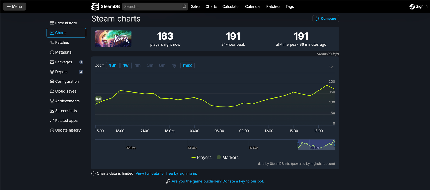
Task: Click the 163 players right now stat
Action: pyautogui.click(x=165, y=39)
